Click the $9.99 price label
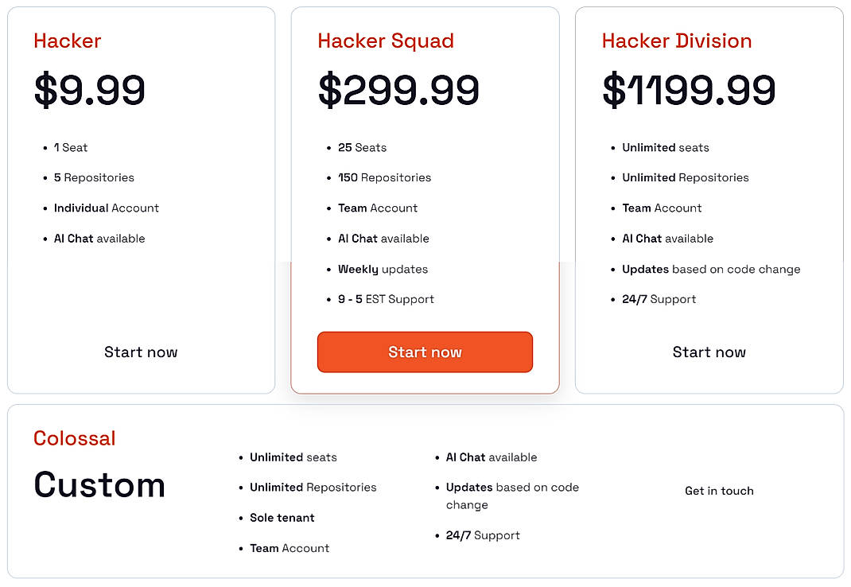This screenshot has height=587, width=851. click(89, 90)
